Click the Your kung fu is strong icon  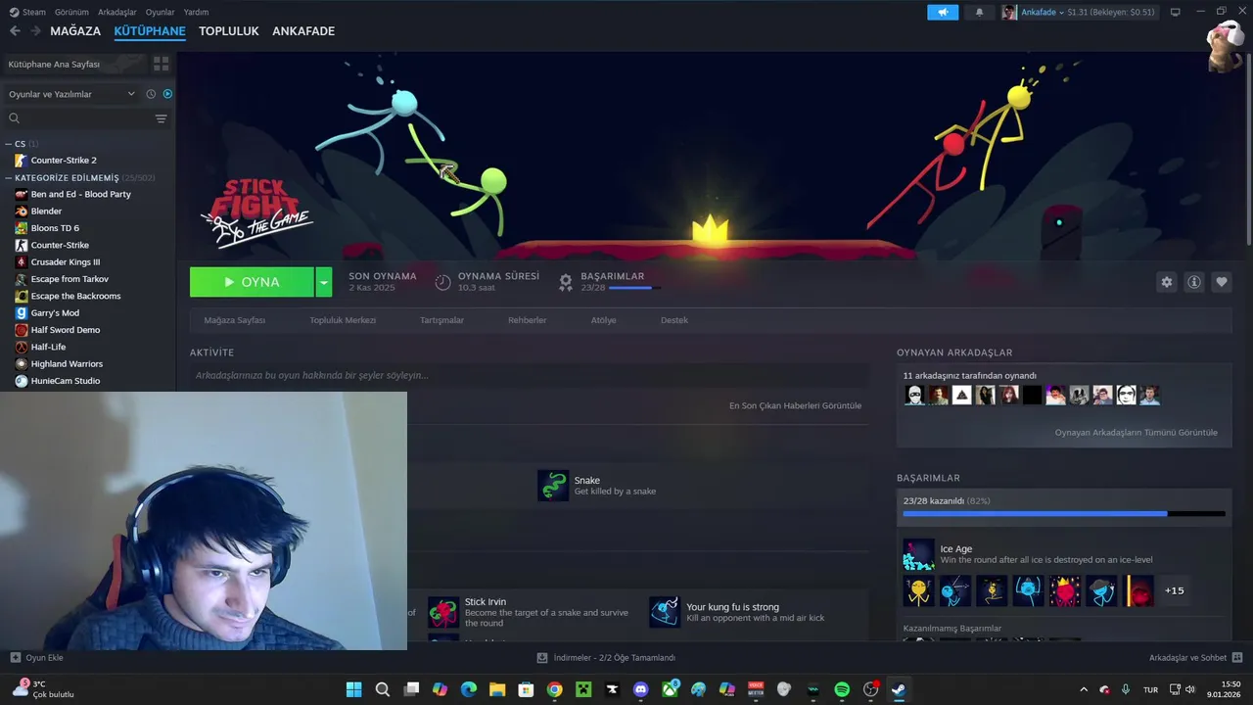665,613
